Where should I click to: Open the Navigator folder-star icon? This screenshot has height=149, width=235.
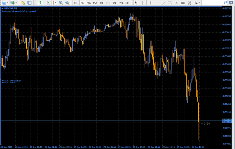coord(23,3)
